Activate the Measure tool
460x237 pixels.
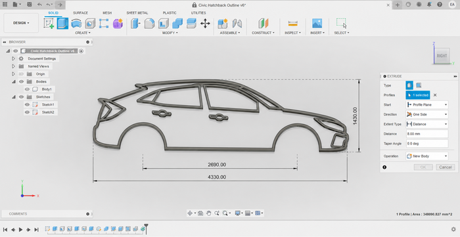click(x=292, y=24)
